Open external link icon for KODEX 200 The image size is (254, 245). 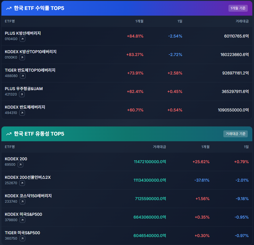(20, 165)
